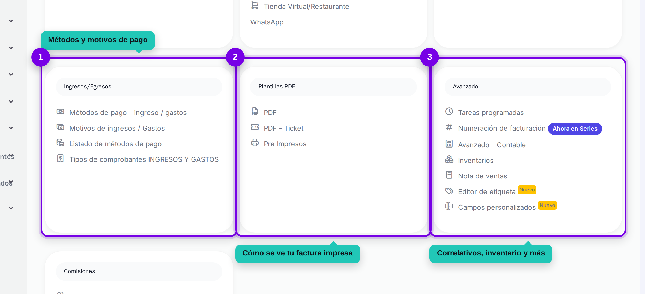This screenshot has width=645, height=294.
Task: Click the clock icon beside Tareas programadas
Action: [449, 111]
